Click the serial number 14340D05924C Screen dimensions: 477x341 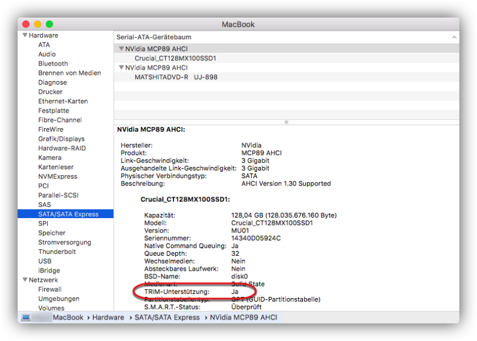click(256, 238)
